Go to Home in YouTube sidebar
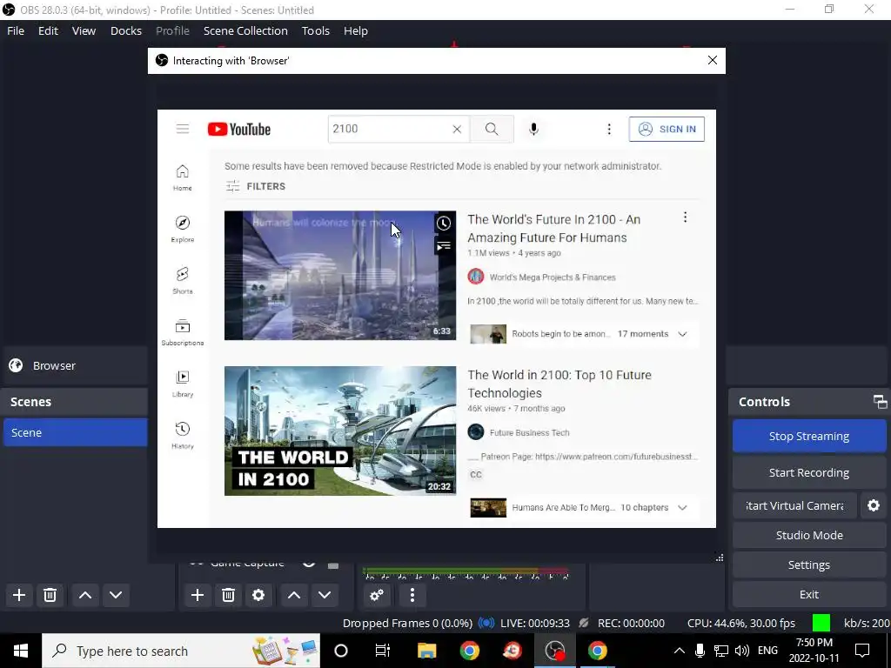This screenshot has height=668, width=891. click(183, 177)
